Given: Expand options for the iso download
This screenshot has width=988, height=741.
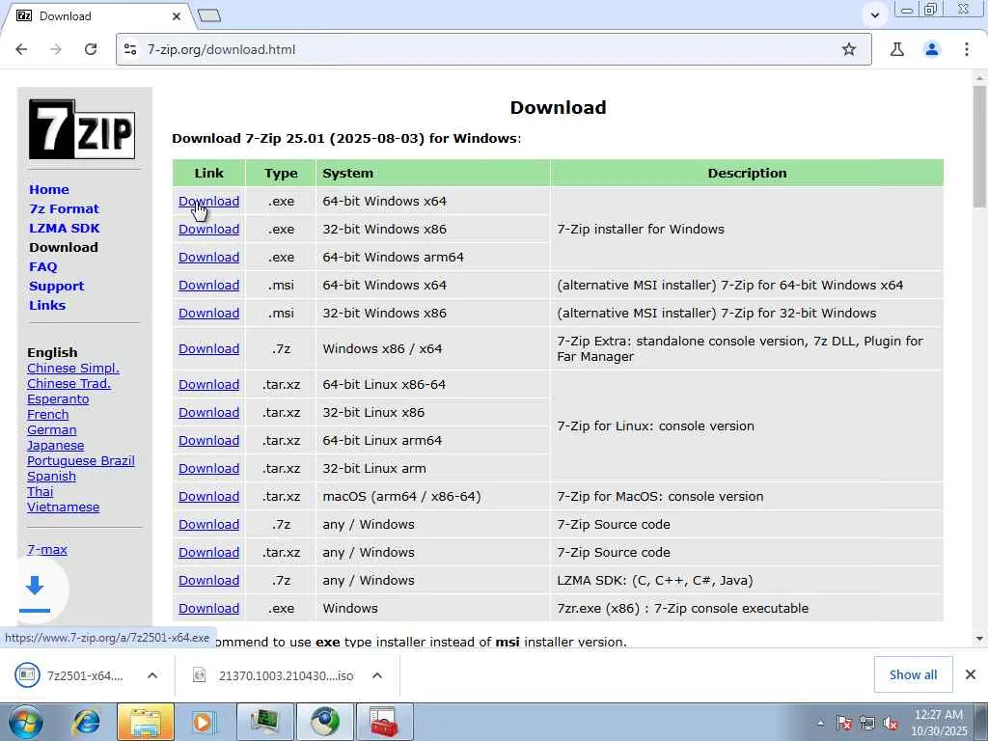Looking at the screenshot, I should pos(377,675).
